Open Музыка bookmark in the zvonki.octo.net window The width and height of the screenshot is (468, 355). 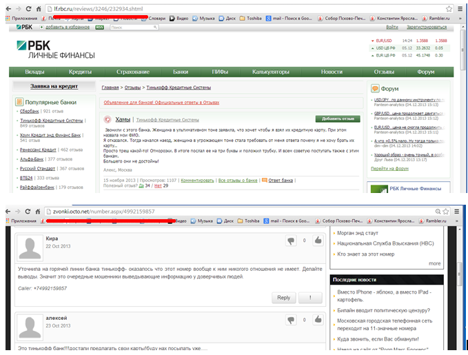point(202,221)
